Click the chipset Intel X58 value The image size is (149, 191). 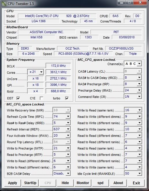tap(36, 37)
